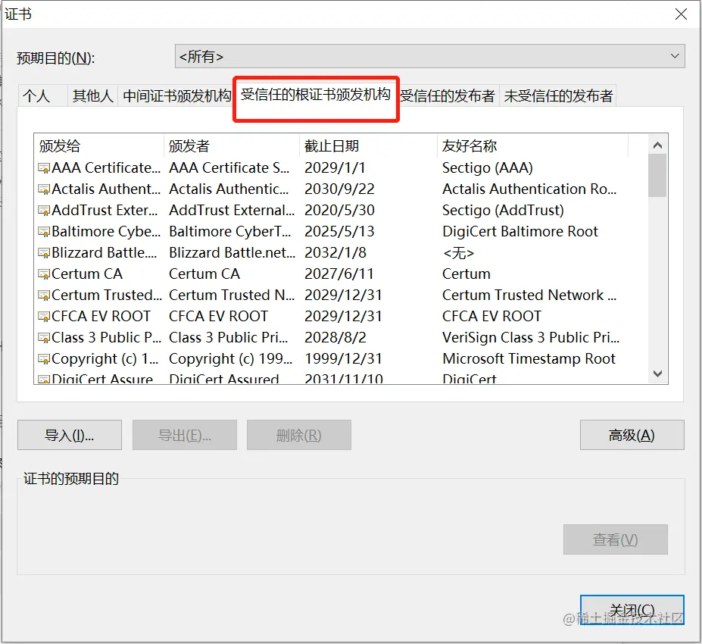The image size is (702, 644).
Task: Click the 导出(E)... button
Action: tap(185, 435)
